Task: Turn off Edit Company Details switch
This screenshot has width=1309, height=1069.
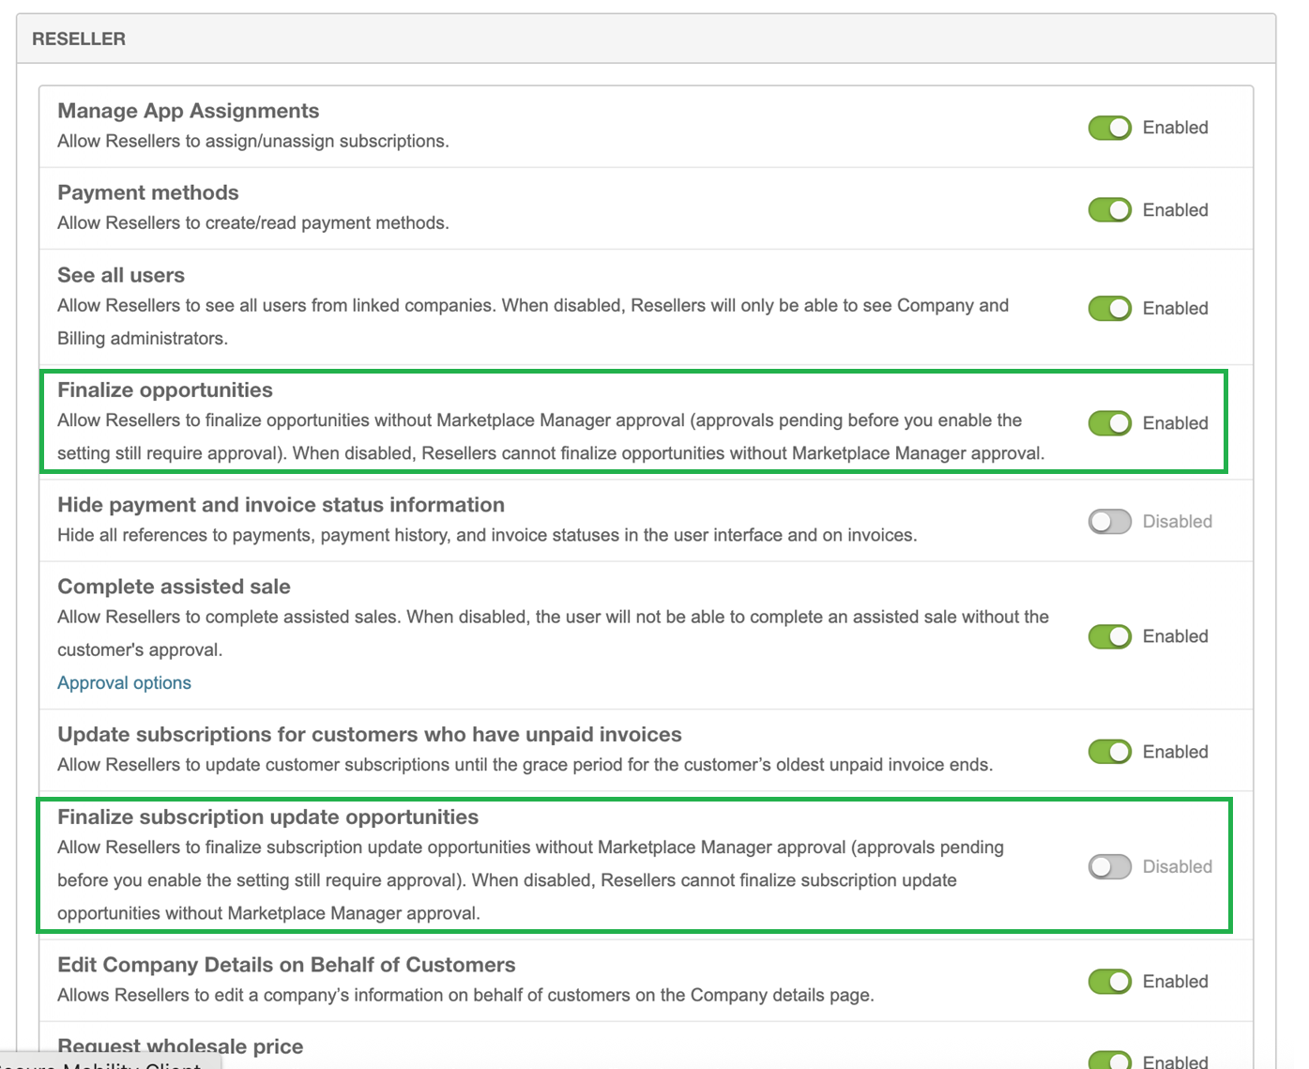Action: pyautogui.click(x=1109, y=982)
